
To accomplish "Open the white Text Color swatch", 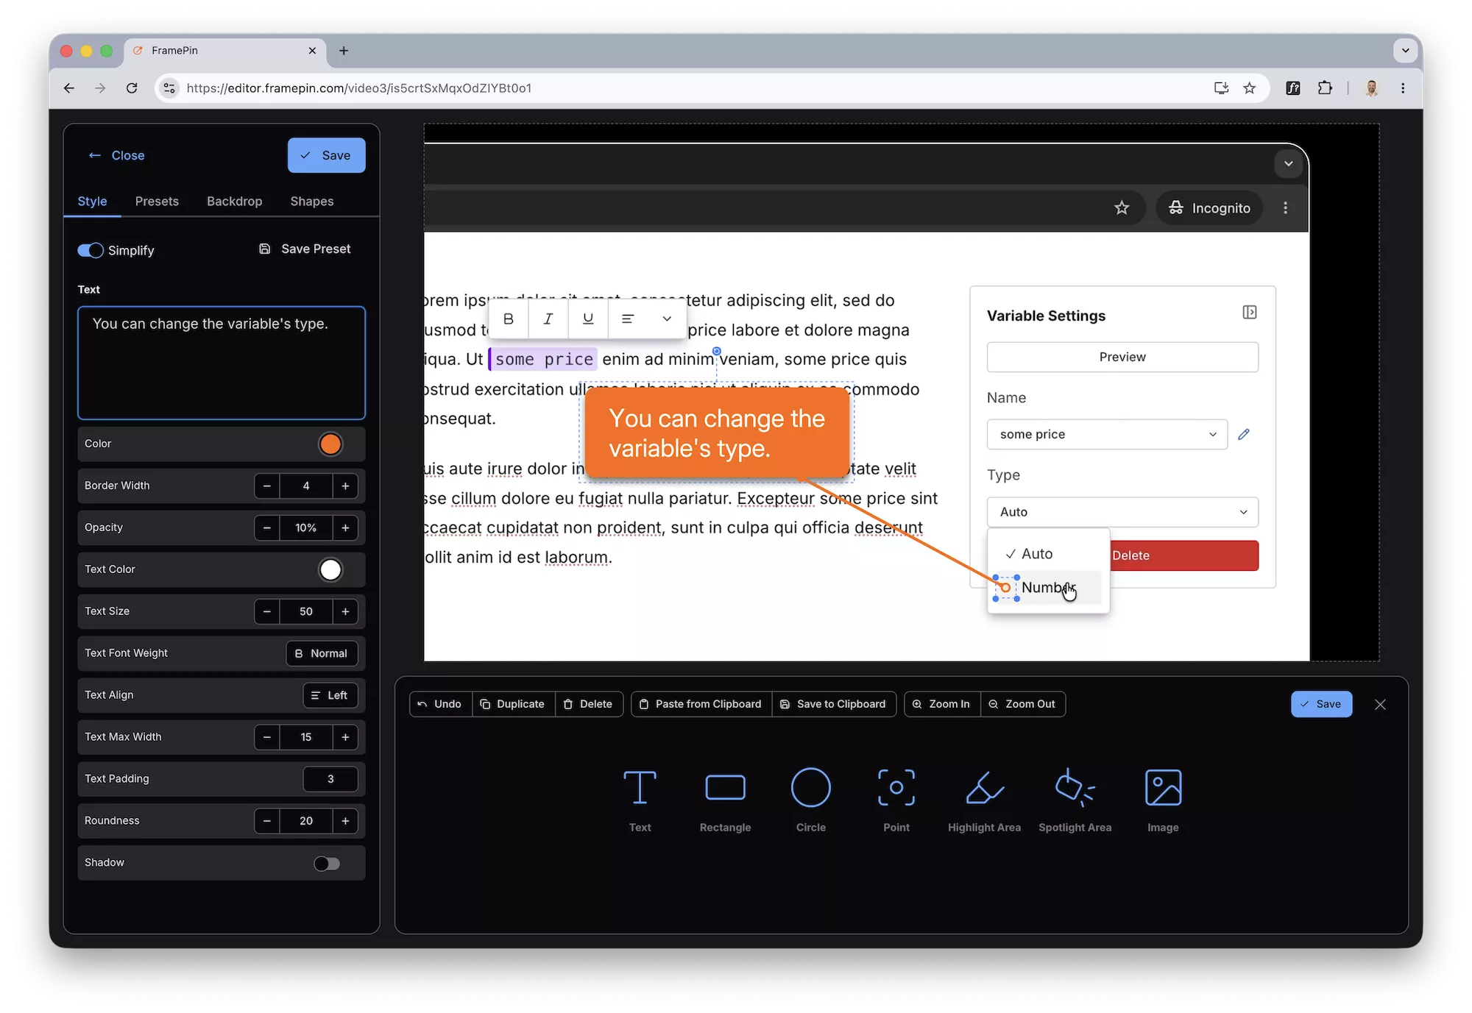I will point(330,569).
